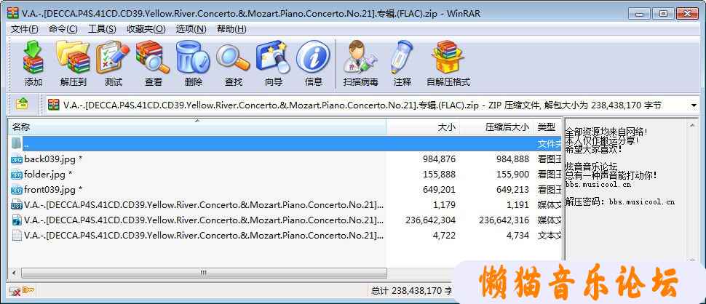Click folder.jpg file icon

(x=17, y=175)
